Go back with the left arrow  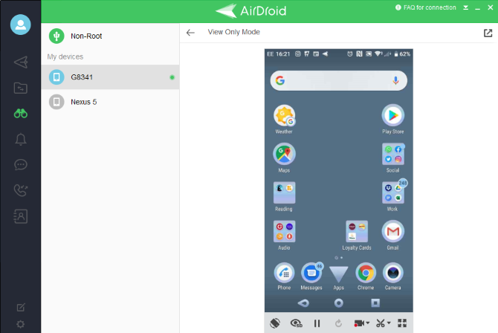pos(190,33)
